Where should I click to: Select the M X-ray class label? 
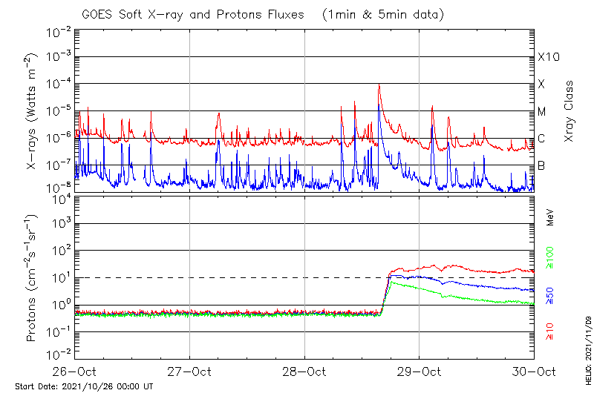pos(542,112)
